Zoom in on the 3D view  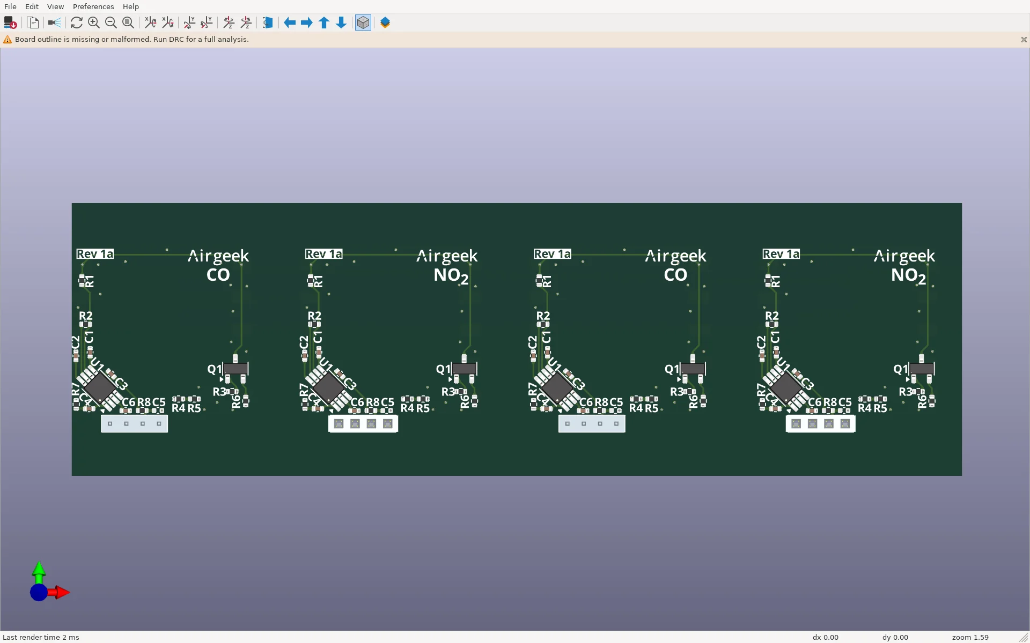pyautogui.click(x=94, y=23)
